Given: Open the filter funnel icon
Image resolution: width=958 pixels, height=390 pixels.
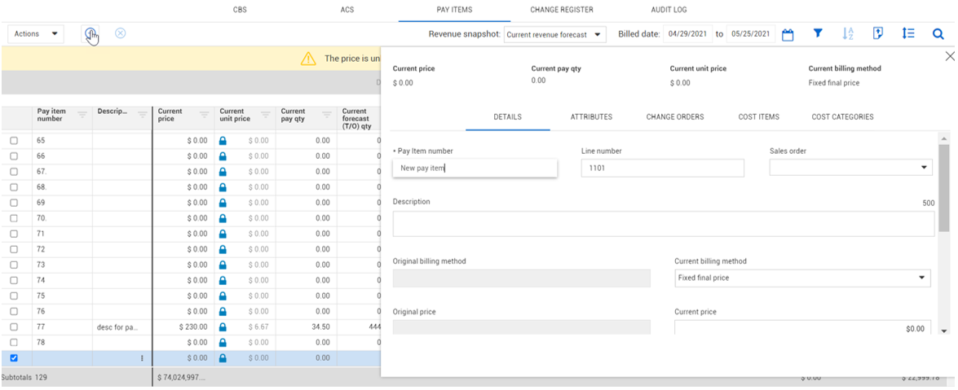Looking at the screenshot, I should click(818, 33).
